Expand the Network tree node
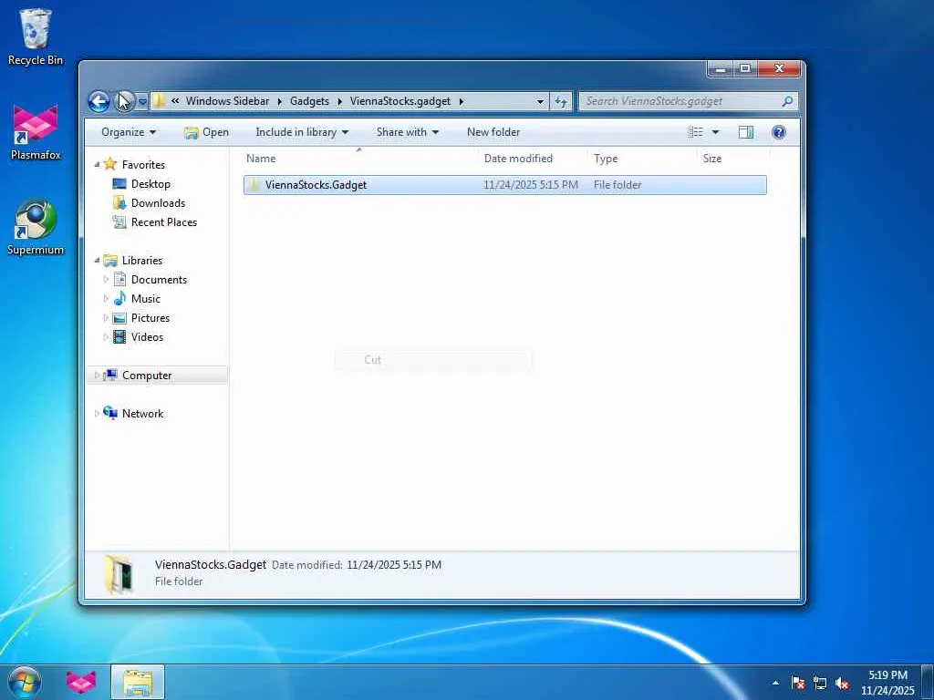The width and height of the screenshot is (934, 700). (97, 413)
